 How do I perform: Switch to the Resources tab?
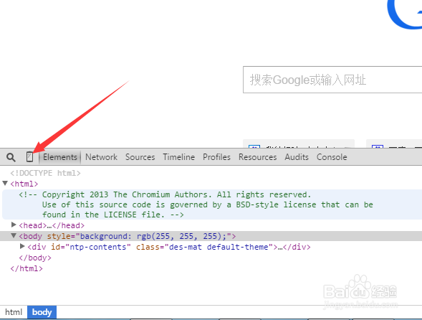coord(257,157)
